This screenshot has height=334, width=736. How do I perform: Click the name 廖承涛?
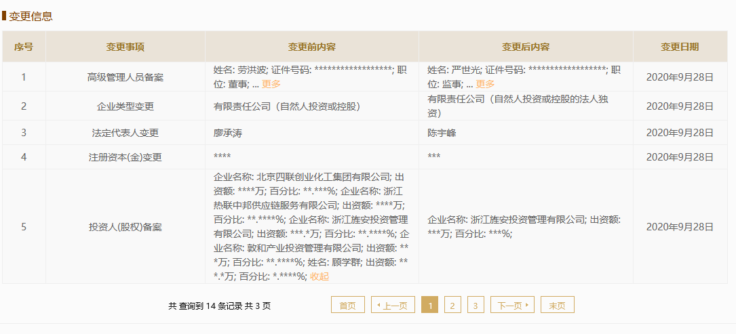click(x=228, y=133)
